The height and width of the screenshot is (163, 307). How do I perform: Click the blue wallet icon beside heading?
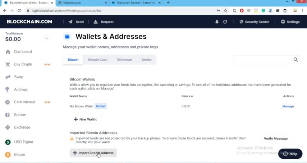[x=67, y=37]
